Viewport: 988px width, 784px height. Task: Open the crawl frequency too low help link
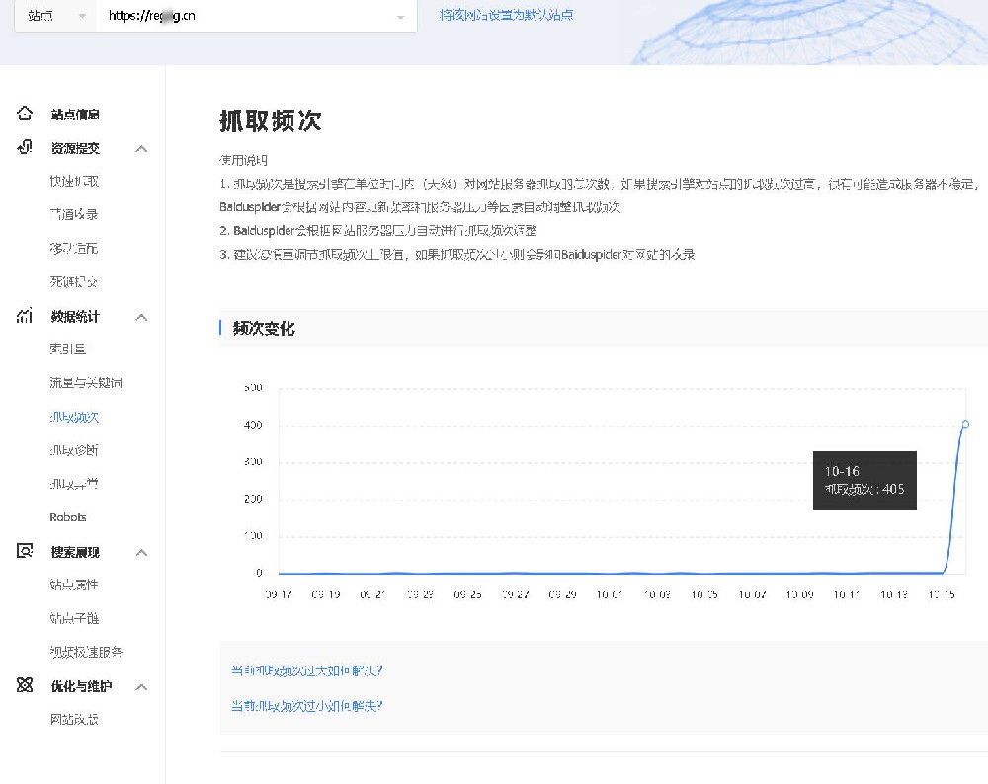click(306, 706)
